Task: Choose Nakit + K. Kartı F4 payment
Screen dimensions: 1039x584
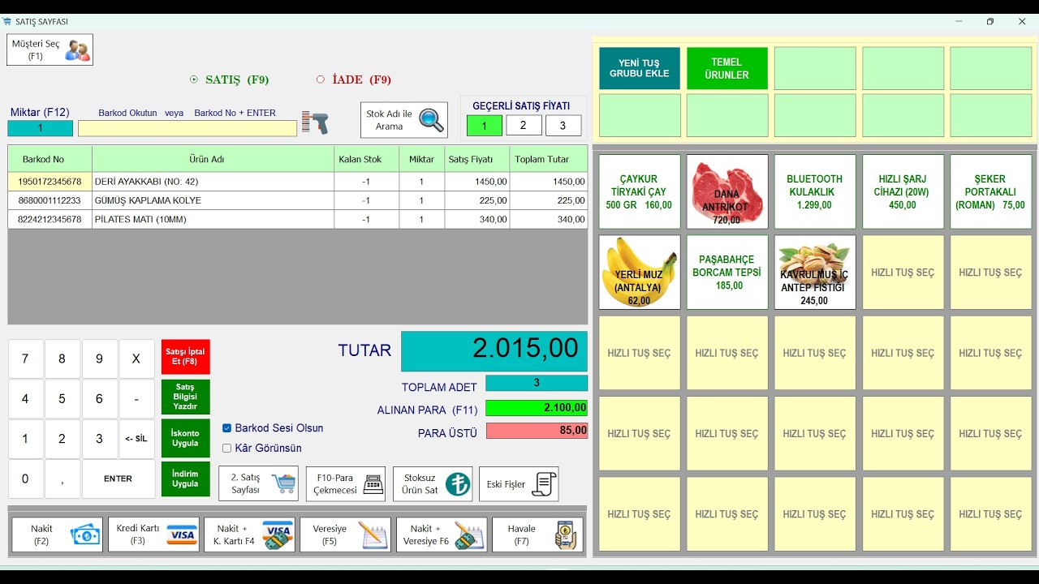Action: (249, 535)
